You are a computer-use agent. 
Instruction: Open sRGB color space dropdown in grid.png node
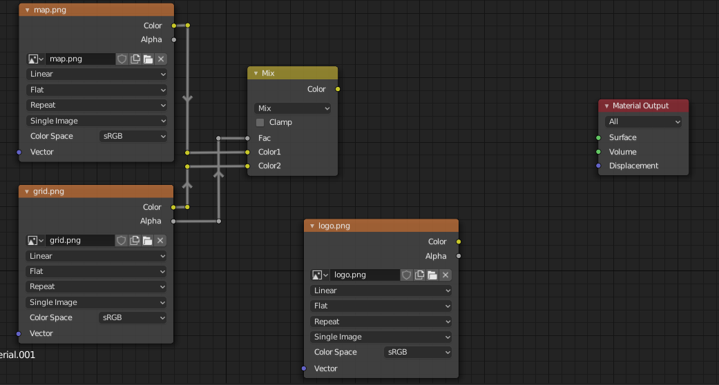(133, 317)
